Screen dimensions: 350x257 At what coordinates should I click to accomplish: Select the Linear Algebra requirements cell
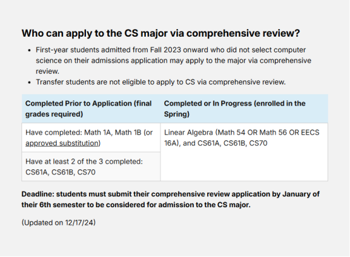coord(244,152)
